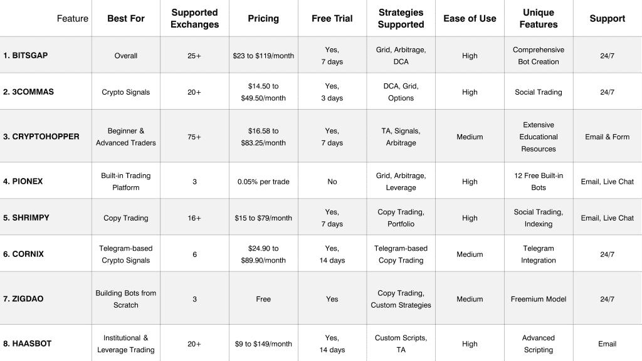Select the 0.05% per trade cell
The height and width of the screenshot is (361, 642).
coord(263,182)
